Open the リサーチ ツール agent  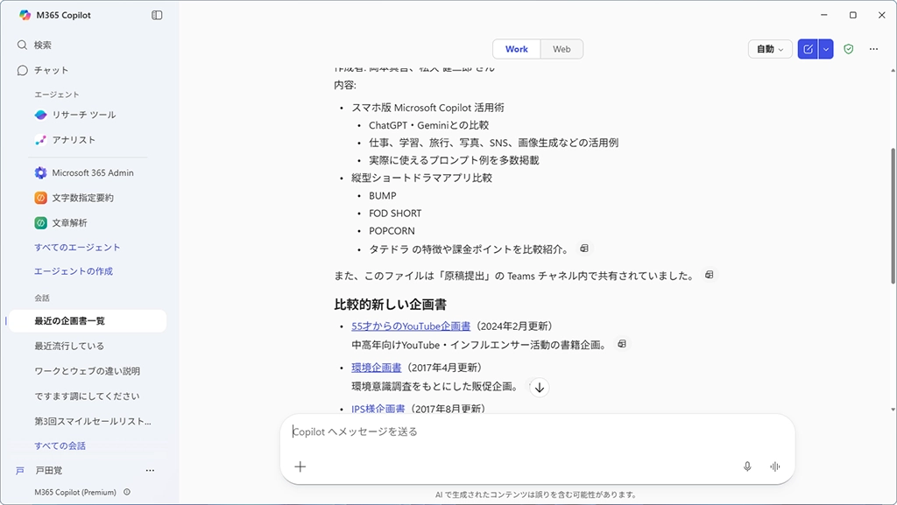(x=83, y=115)
